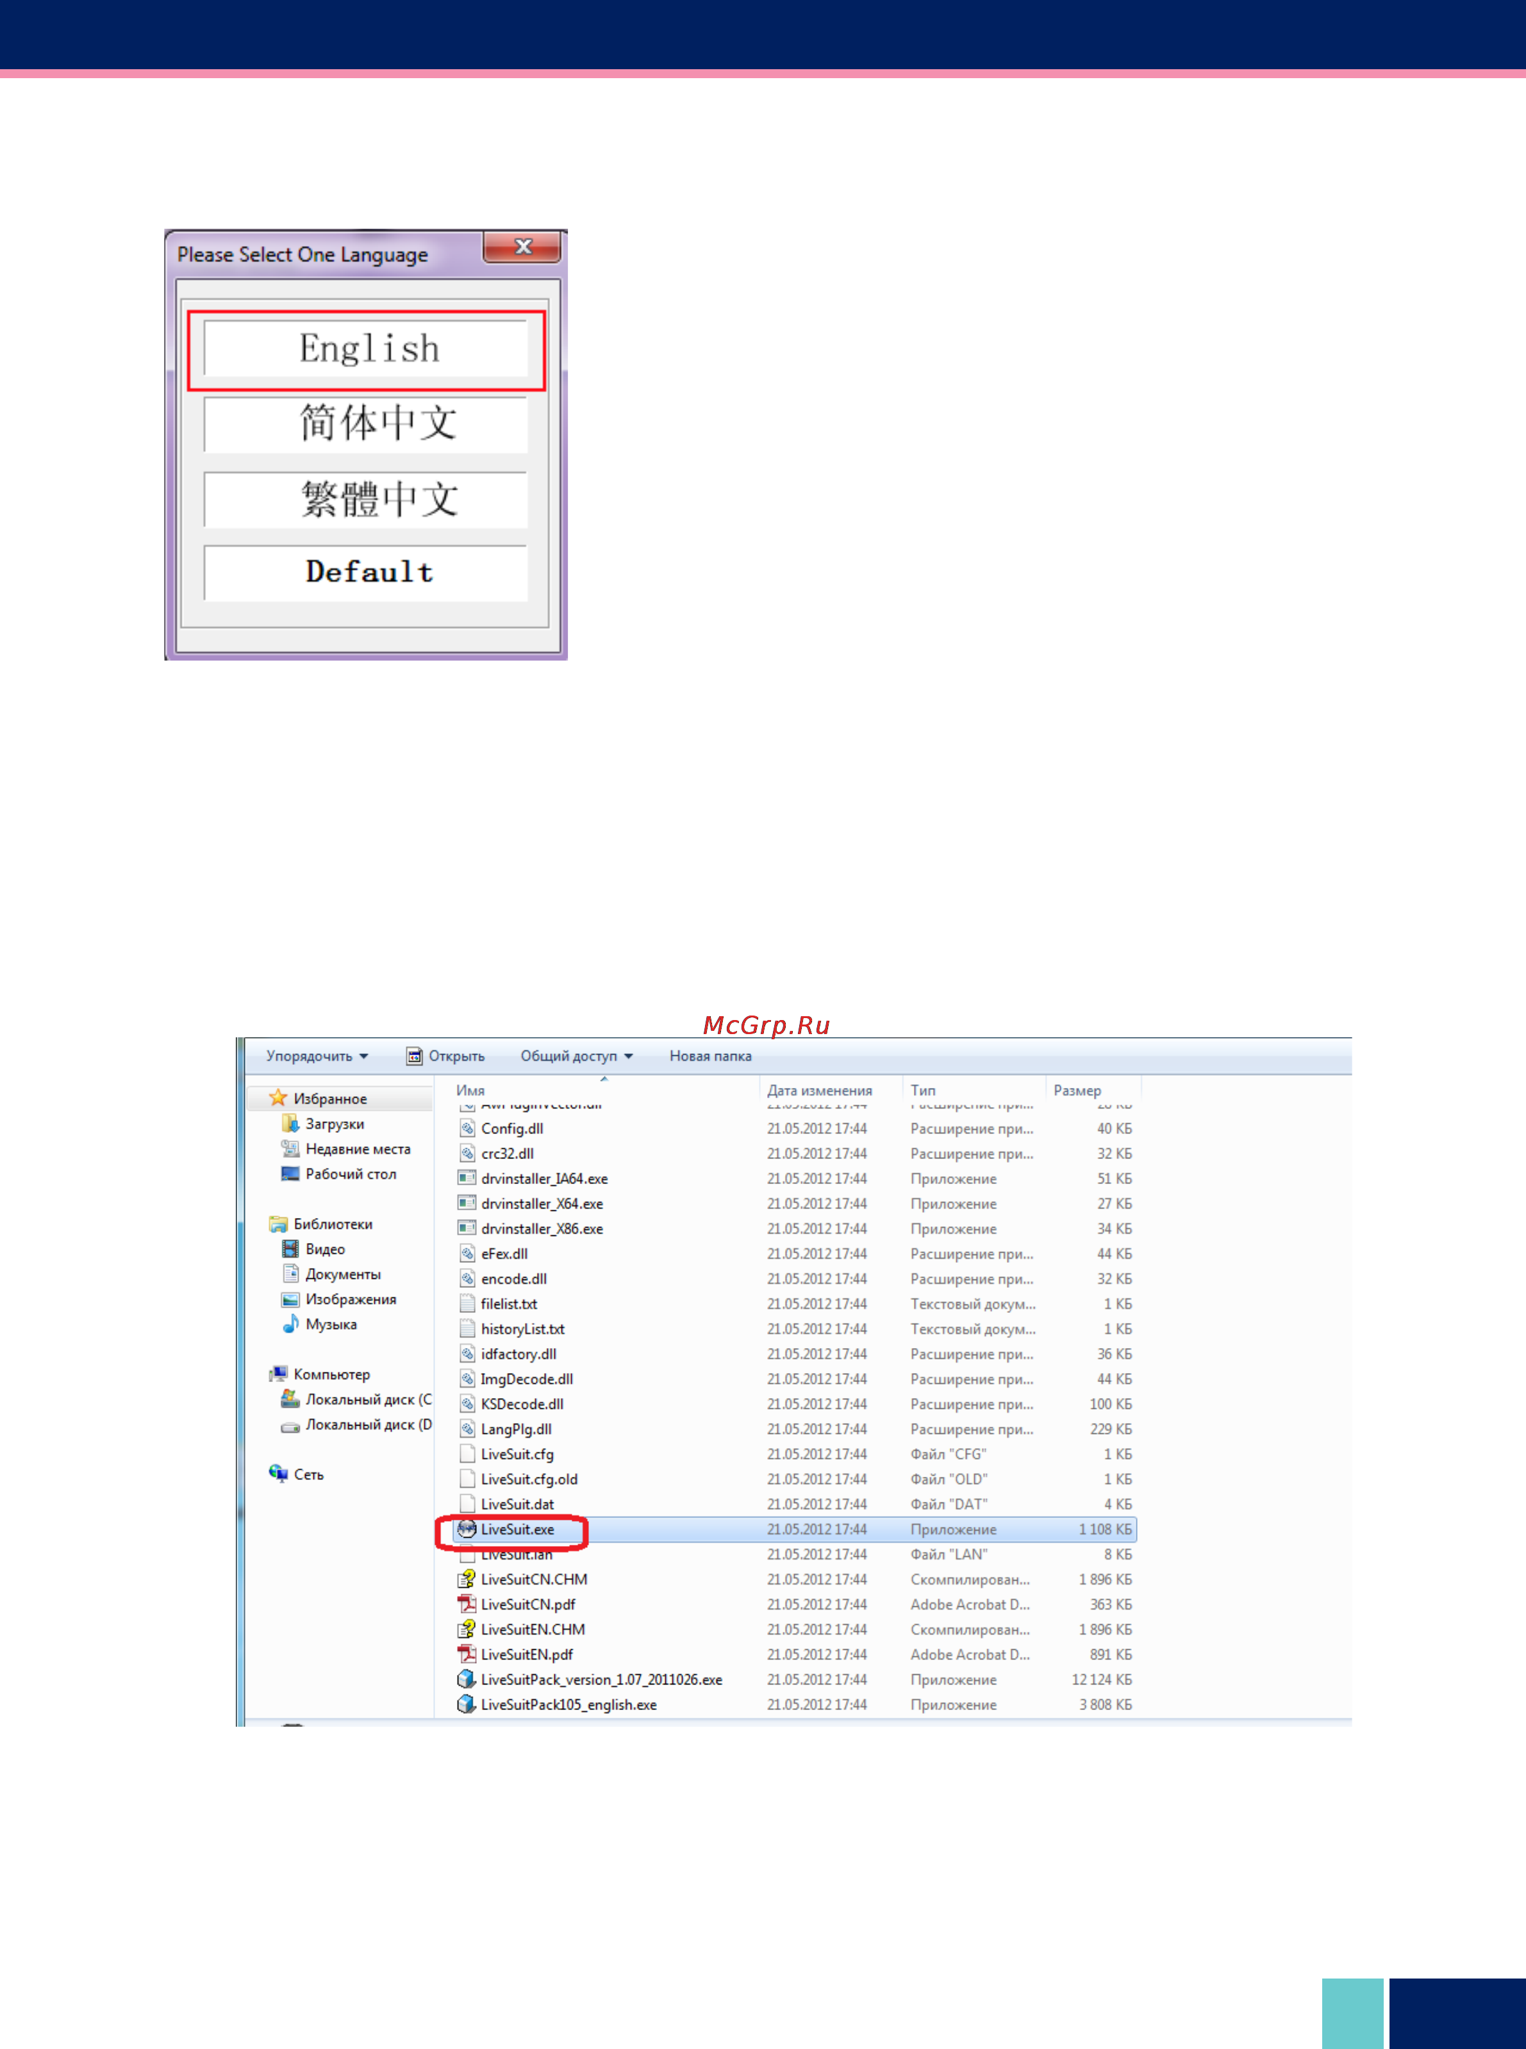Select the Config.dll file icon

[x=467, y=1128]
